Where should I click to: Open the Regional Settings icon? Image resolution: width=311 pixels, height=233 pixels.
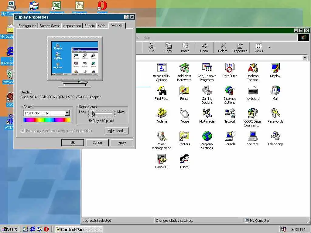coord(207,141)
